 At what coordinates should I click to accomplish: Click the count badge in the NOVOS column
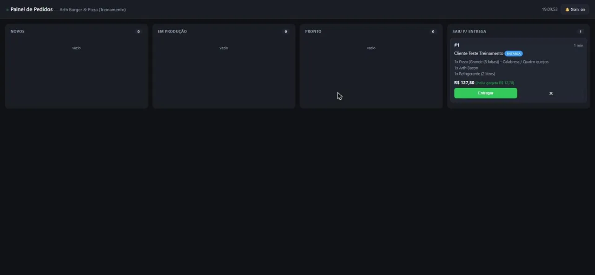pos(138,32)
